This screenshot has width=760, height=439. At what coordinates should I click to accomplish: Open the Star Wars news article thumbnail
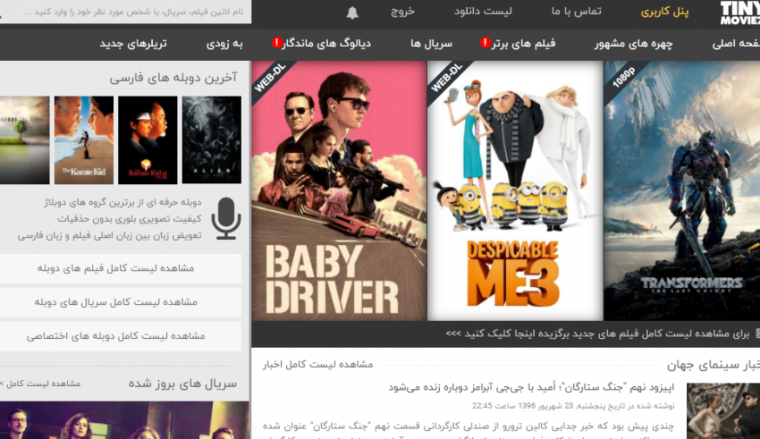tap(723, 411)
